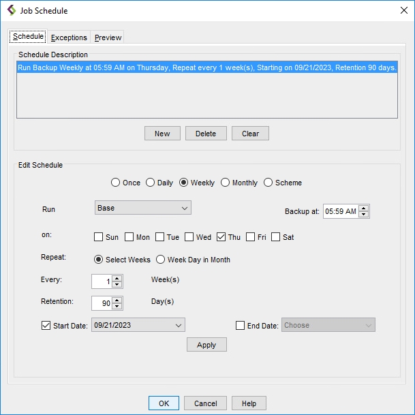This screenshot has width=415, height=415.
Task: Select the Monthly radio button
Action: pyautogui.click(x=226, y=183)
